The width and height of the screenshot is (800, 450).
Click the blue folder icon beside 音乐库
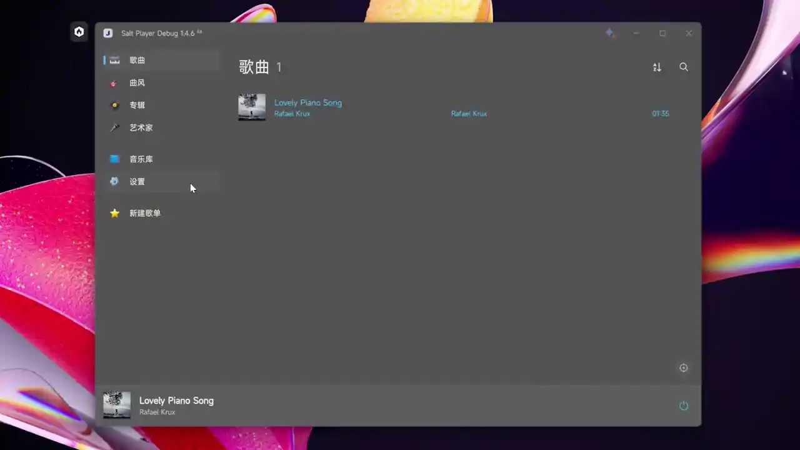(114, 159)
